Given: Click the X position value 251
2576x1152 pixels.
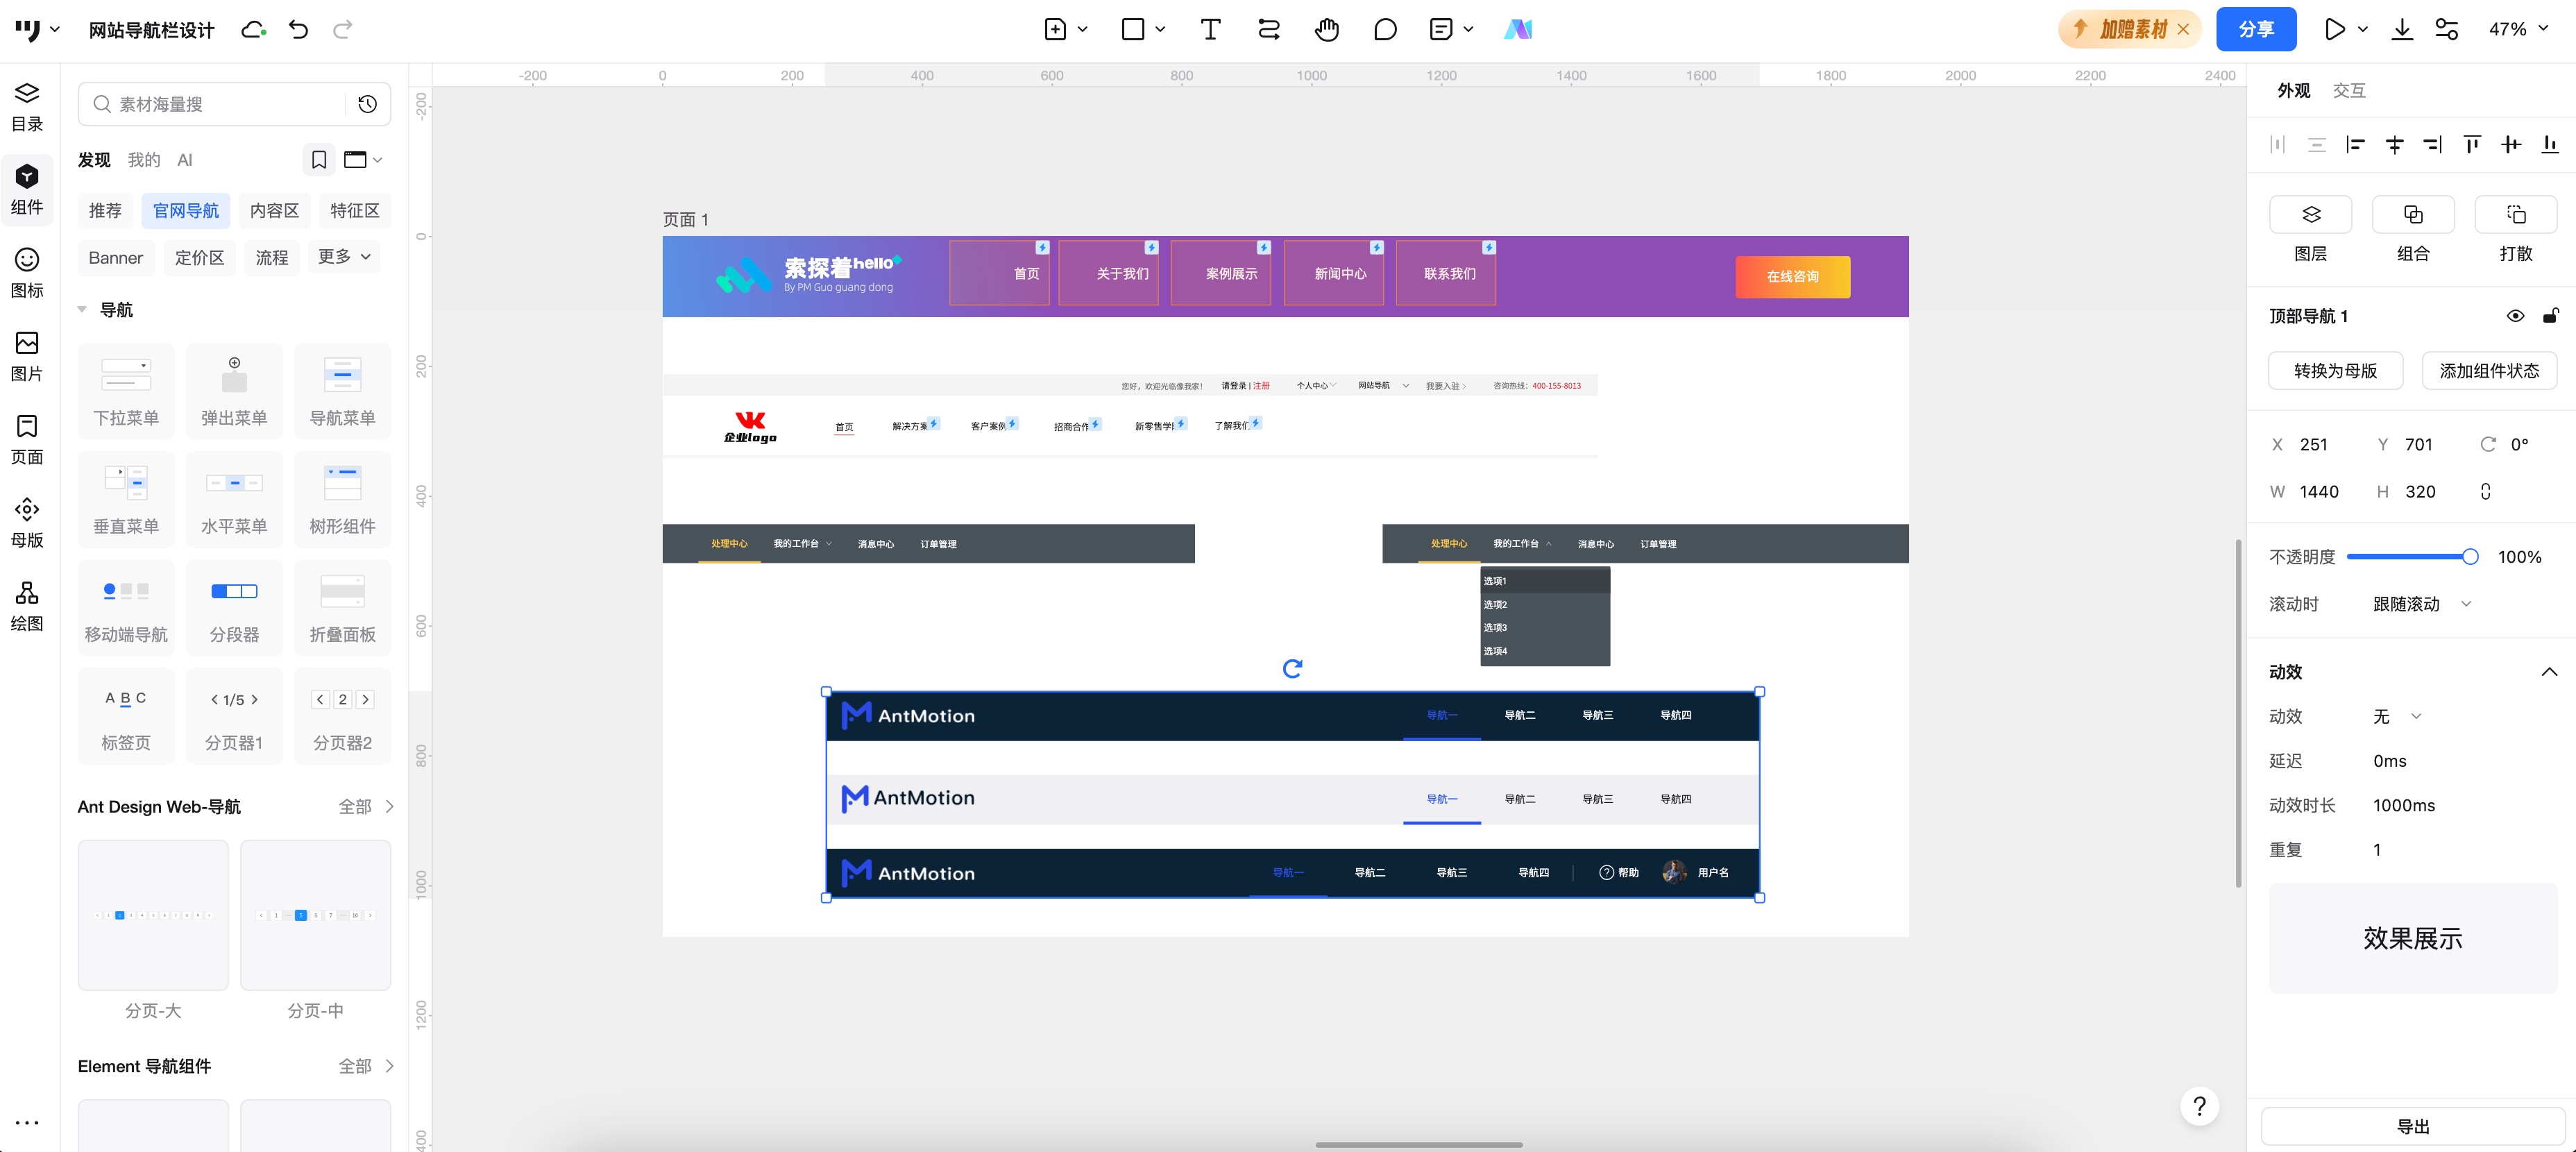Looking at the screenshot, I should tap(2313, 445).
